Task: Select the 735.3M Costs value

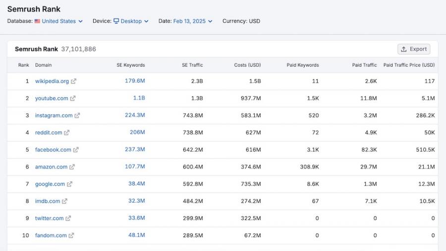Action: point(251,184)
